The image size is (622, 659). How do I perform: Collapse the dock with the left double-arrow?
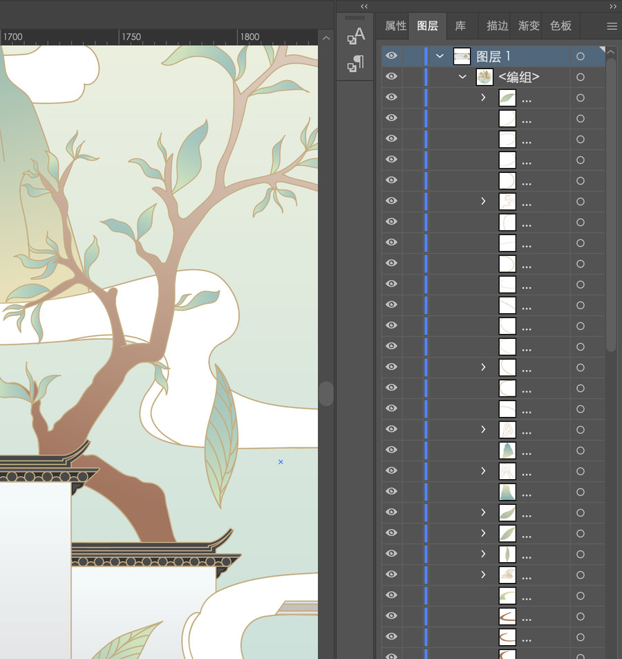(364, 6)
